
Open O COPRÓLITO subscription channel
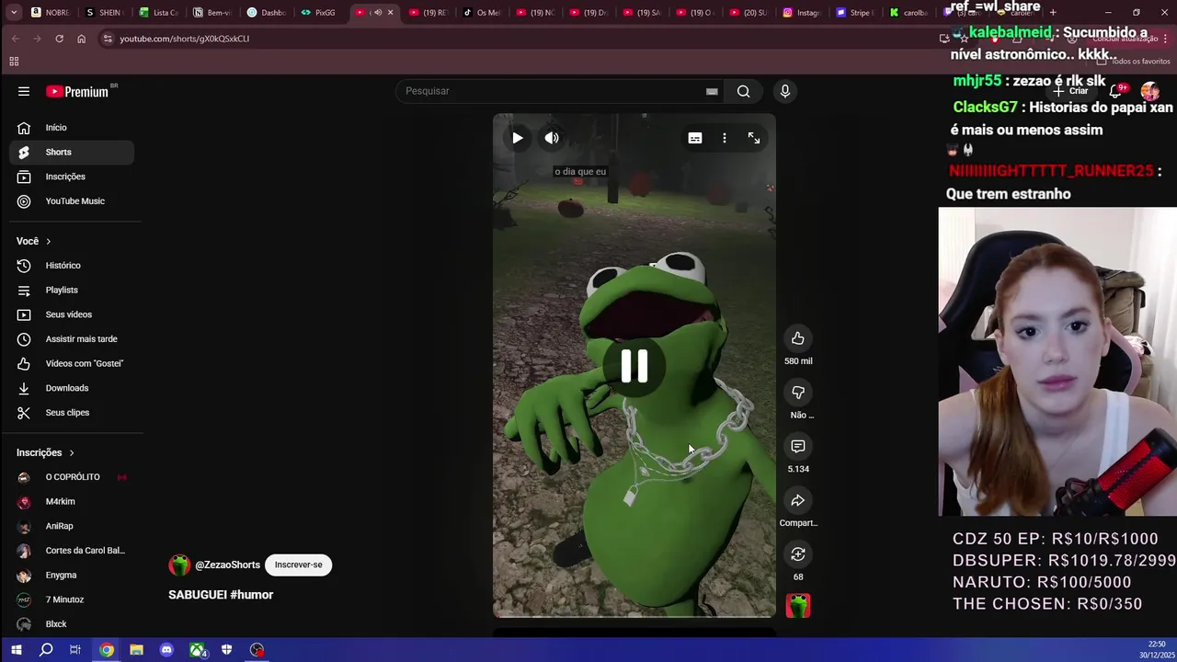coord(72,477)
